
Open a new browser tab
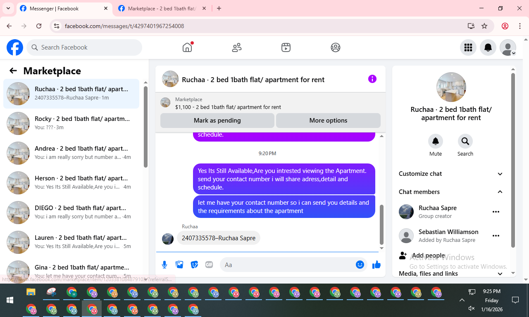click(219, 8)
